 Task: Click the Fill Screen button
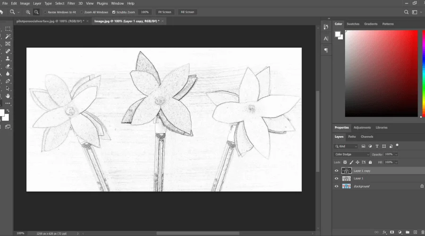pyautogui.click(x=187, y=12)
